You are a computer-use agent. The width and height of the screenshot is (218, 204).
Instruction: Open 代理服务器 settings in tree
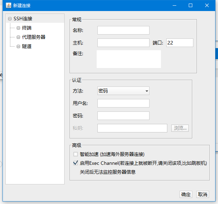(34, 37)
